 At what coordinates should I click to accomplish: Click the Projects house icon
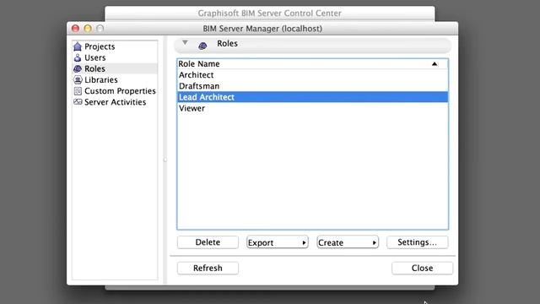pyautogui.click(x=78, y=46)
